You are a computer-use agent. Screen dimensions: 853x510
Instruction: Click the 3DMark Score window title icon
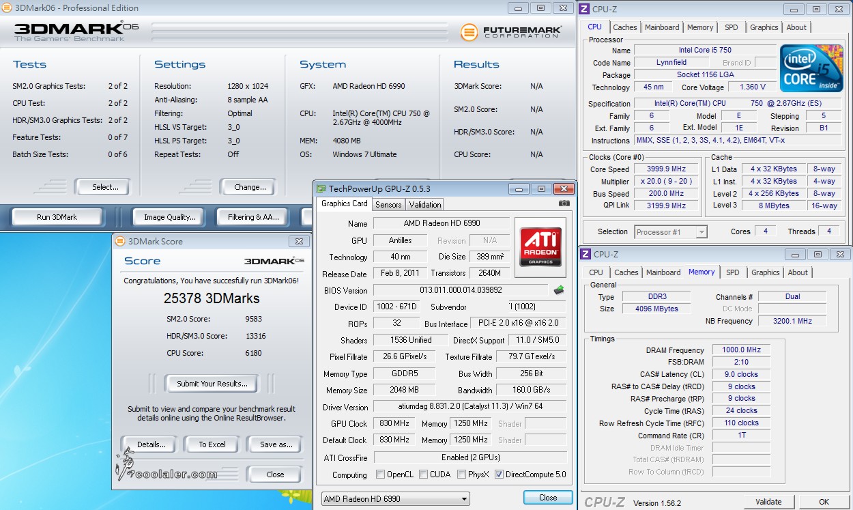[120, 241]
